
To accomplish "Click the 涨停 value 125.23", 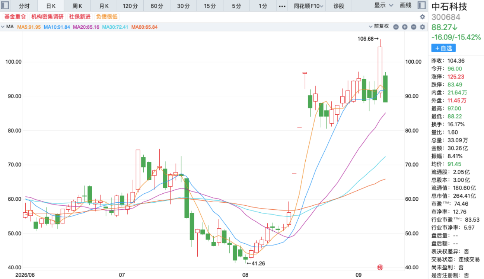I will (456, 77).
